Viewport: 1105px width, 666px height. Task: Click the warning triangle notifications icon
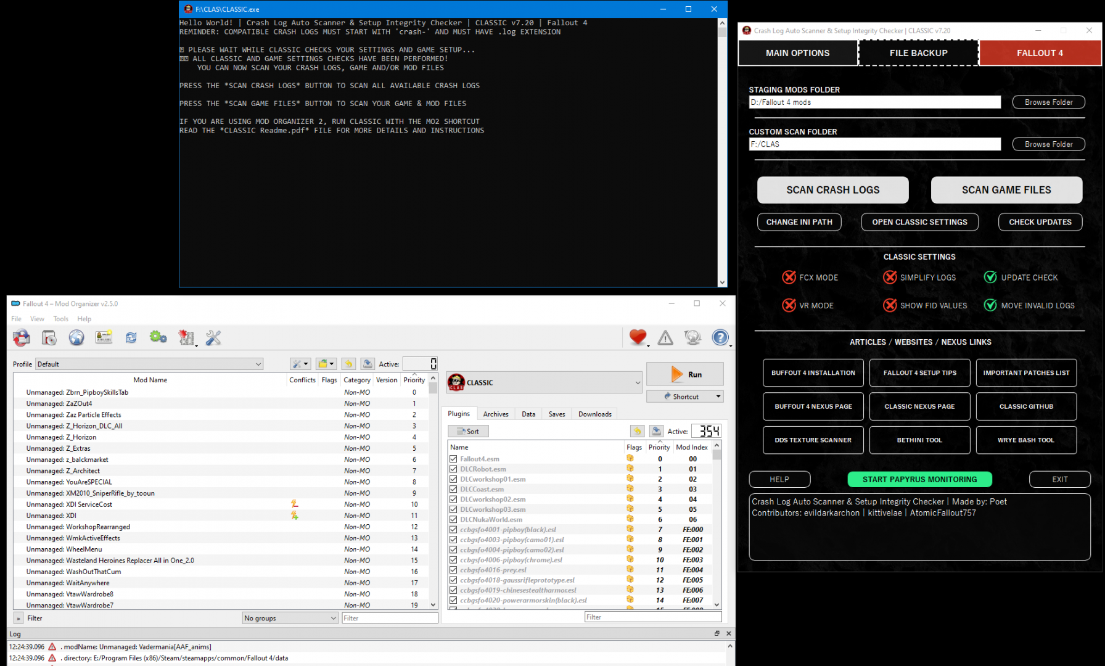(x=665, y=338)
